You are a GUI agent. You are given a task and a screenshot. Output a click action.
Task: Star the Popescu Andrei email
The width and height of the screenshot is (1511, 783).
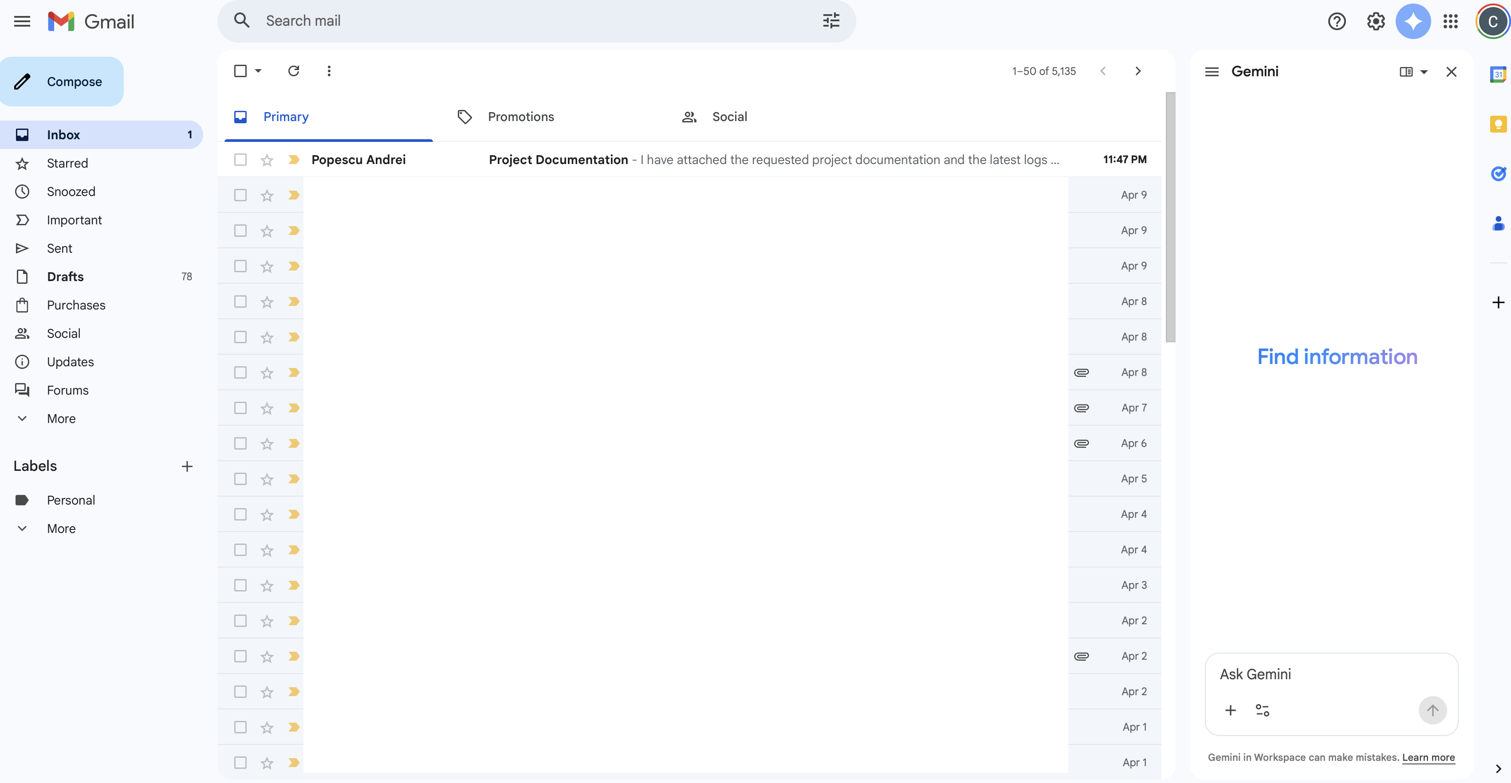(x=267, y=160)
